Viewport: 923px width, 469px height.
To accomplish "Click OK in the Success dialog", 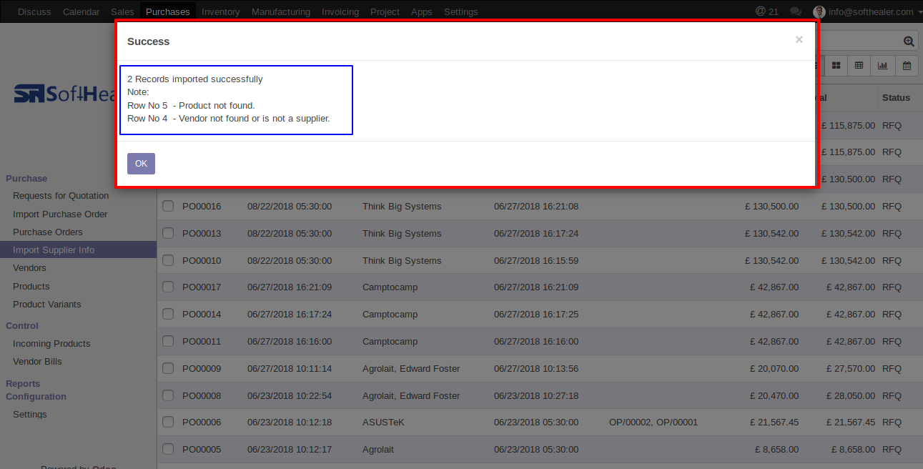I will [141, 164].
